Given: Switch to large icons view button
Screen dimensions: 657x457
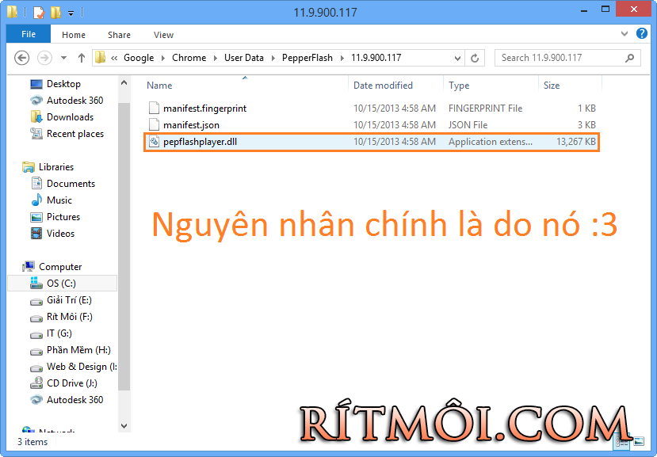Looking at the screenshot, I should 639,441.
